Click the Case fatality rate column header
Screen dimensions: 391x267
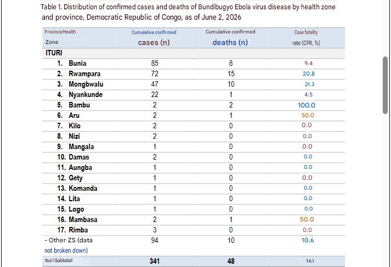coord(306,38)
